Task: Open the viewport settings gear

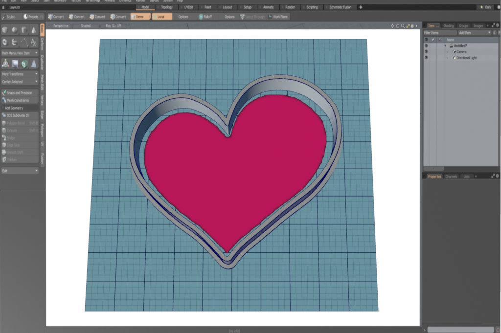Action: pyautogui.click(x=411, y=25)
